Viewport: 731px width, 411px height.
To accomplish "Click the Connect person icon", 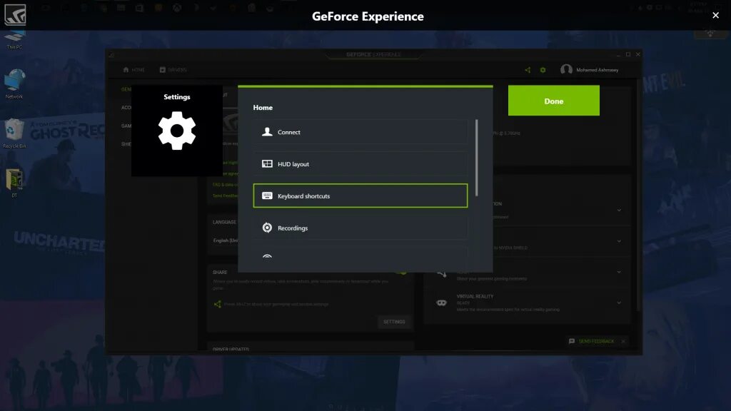I will click(x=267, y=132).
